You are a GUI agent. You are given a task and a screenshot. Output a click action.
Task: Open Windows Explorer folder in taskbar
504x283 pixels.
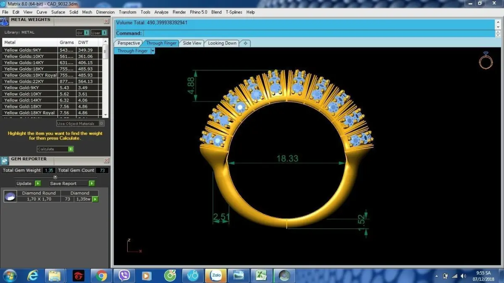point(55,275)
